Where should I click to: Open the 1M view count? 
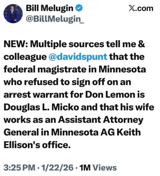[85, 168]
